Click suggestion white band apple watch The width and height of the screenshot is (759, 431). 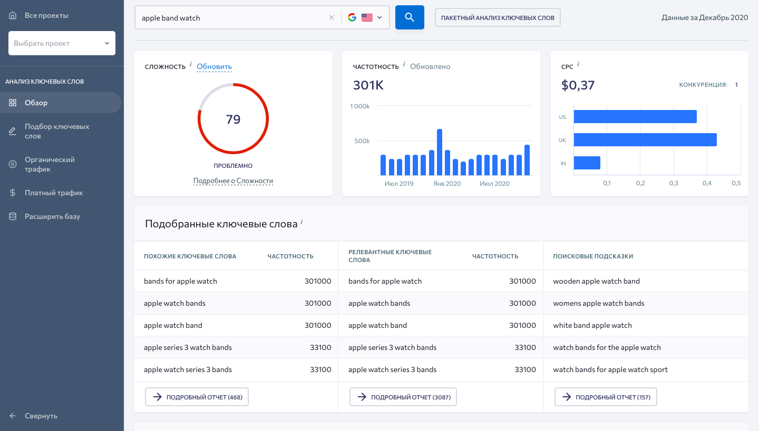592,325
